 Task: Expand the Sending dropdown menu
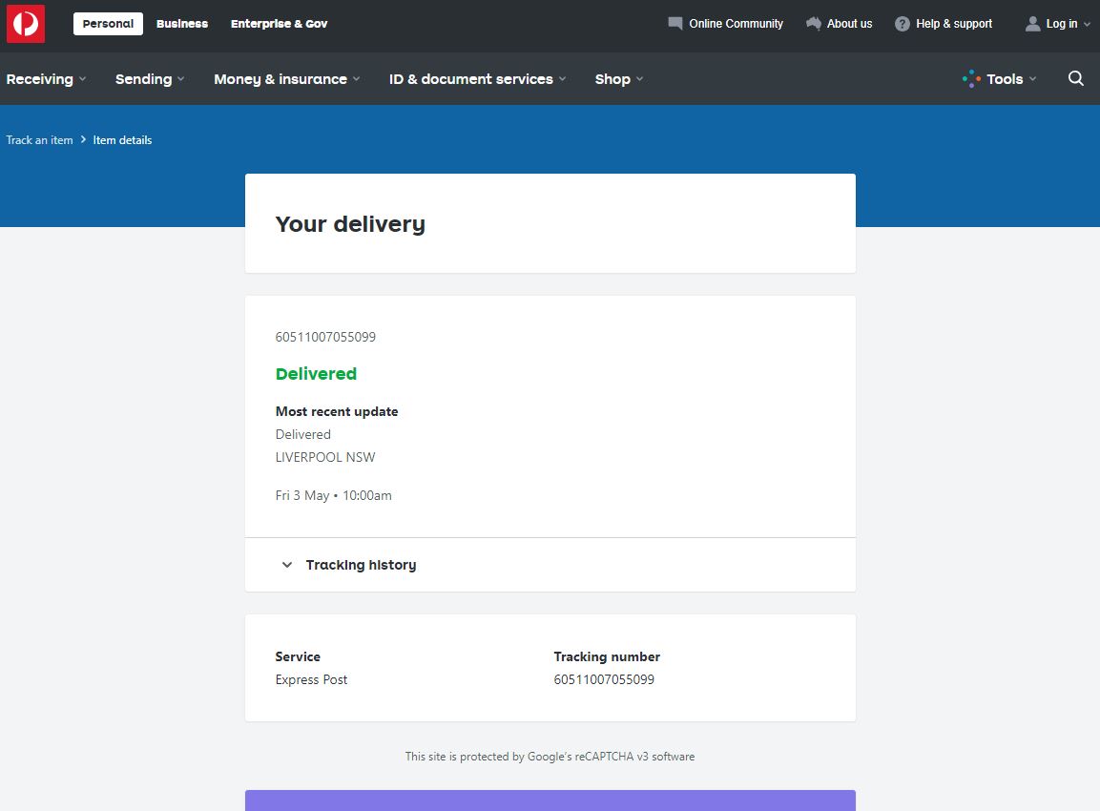tap(150, 79)
